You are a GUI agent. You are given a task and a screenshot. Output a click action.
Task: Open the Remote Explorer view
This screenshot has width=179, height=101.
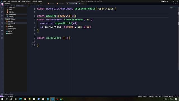[x=2, y=19]
